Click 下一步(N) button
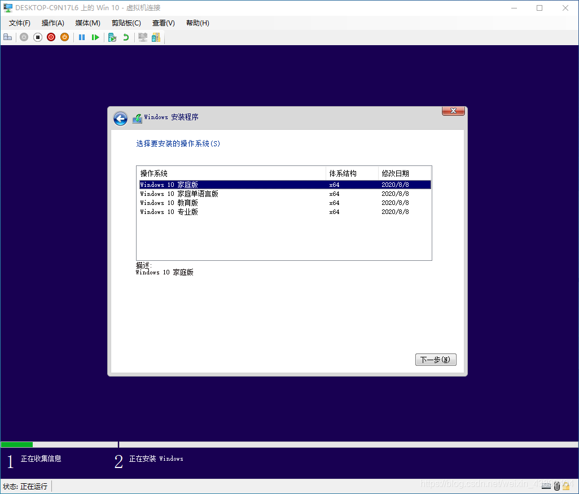 click(436, 360)
